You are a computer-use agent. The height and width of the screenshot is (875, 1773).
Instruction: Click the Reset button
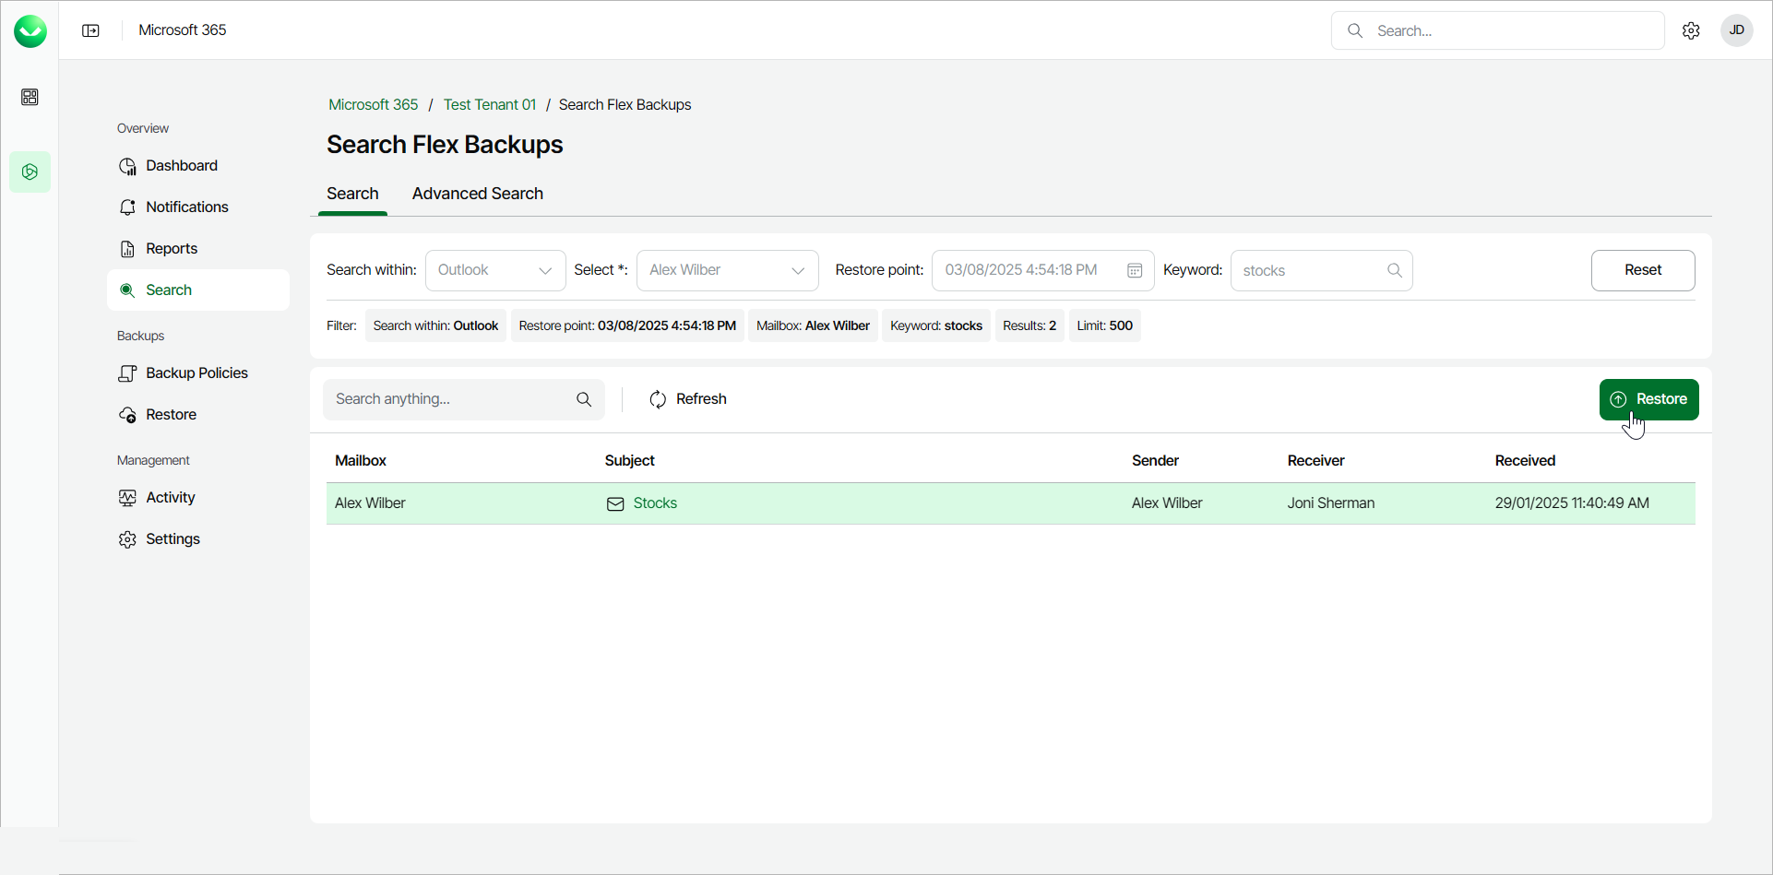1643,270
